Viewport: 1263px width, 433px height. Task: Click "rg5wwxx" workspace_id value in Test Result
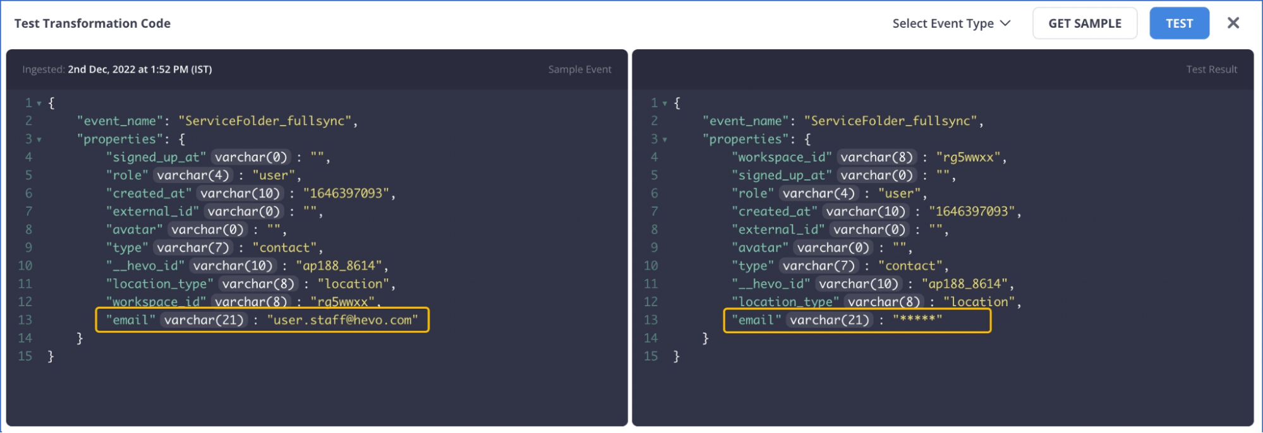pos(968,157)
